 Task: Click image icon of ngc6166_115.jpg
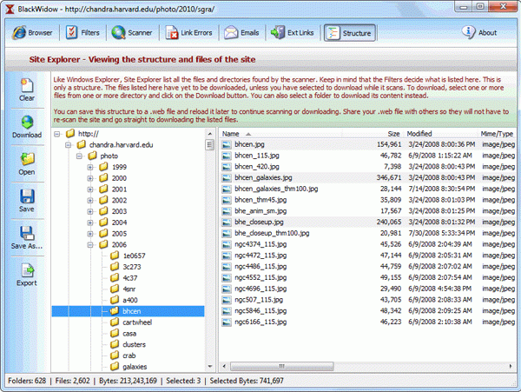[227, 322]
